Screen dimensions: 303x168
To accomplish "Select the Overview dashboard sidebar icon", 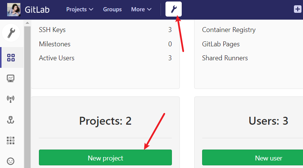I will pyautogui.click(x=11, y=58).
